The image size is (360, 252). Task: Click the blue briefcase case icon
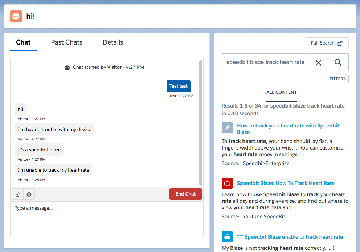[227, 237]
